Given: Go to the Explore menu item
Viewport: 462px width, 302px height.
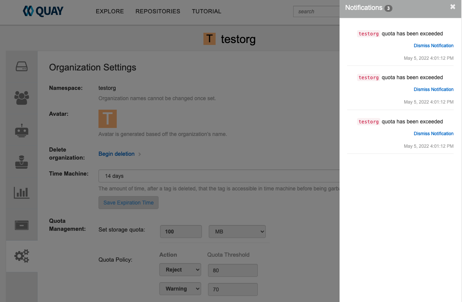Looking at the screenshot, I should [110, 11].
